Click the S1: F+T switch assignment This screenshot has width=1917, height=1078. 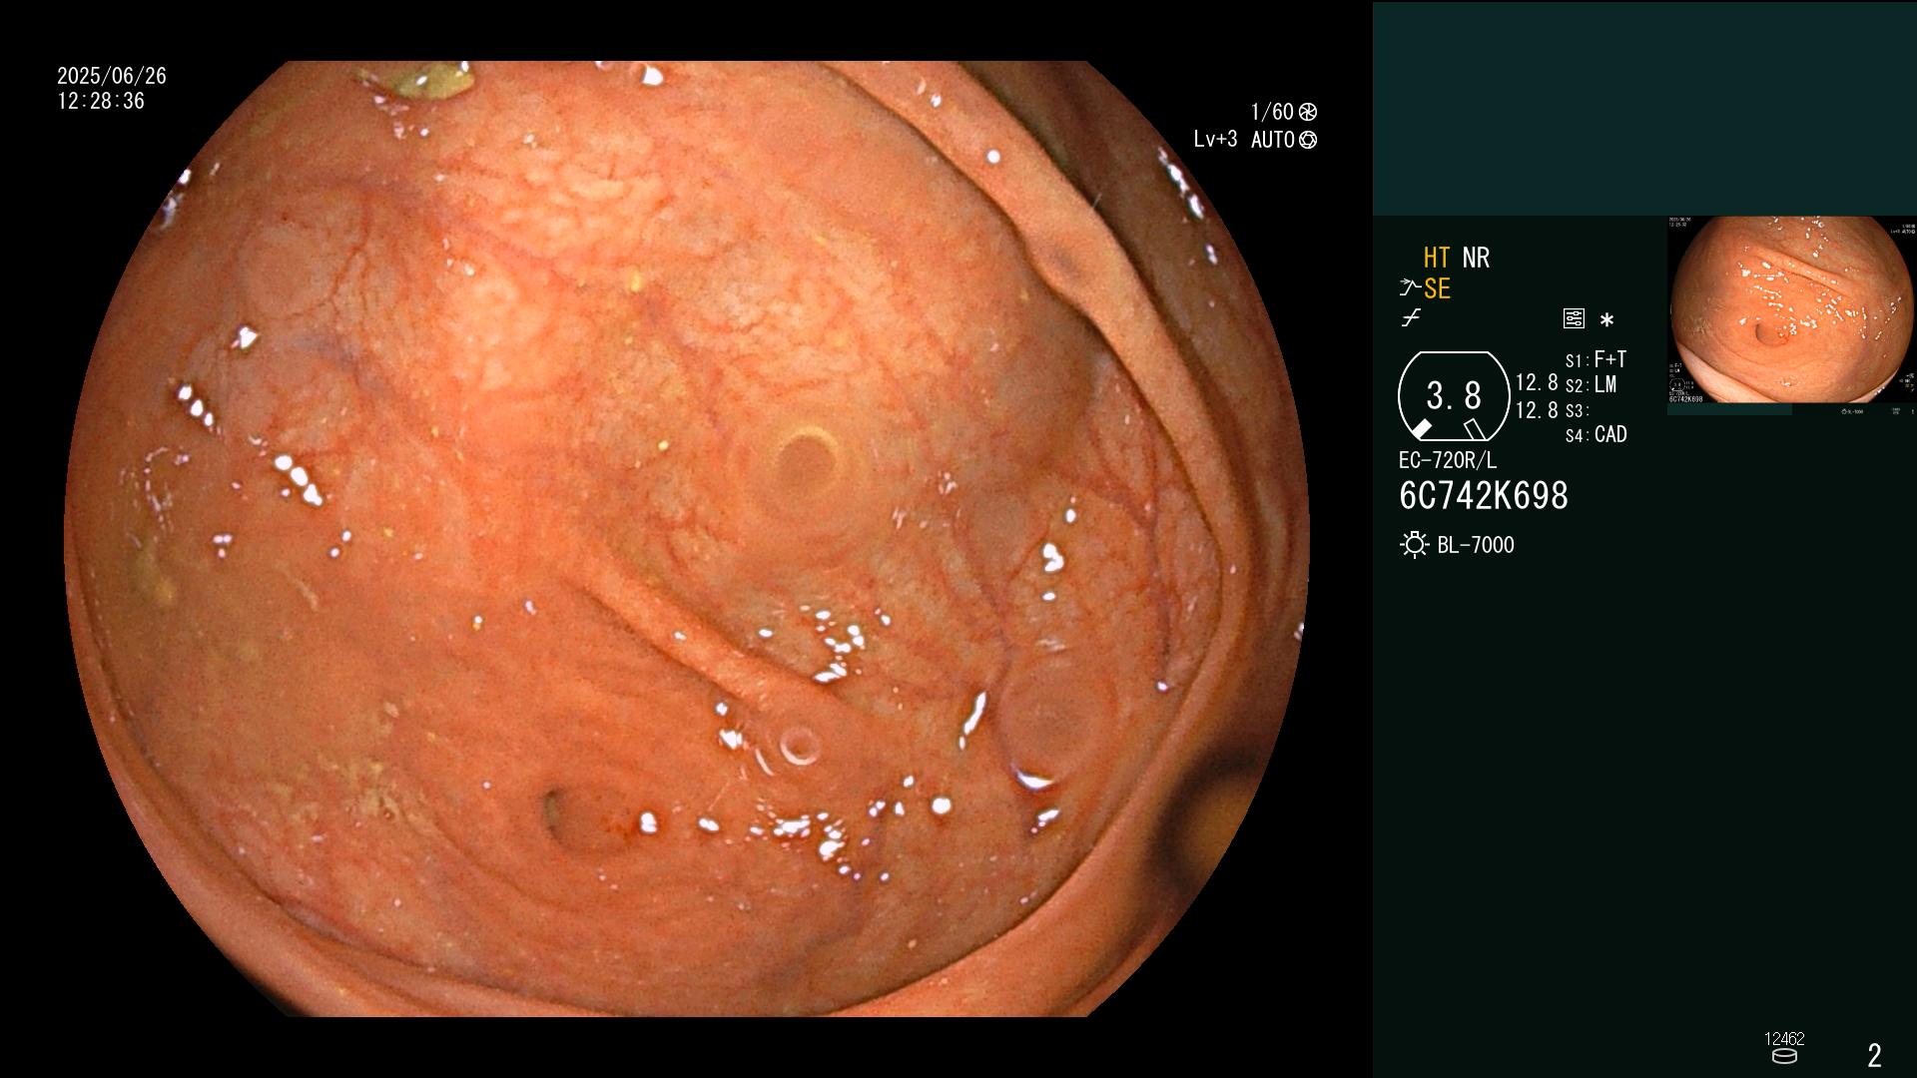tap(1597, 359)
